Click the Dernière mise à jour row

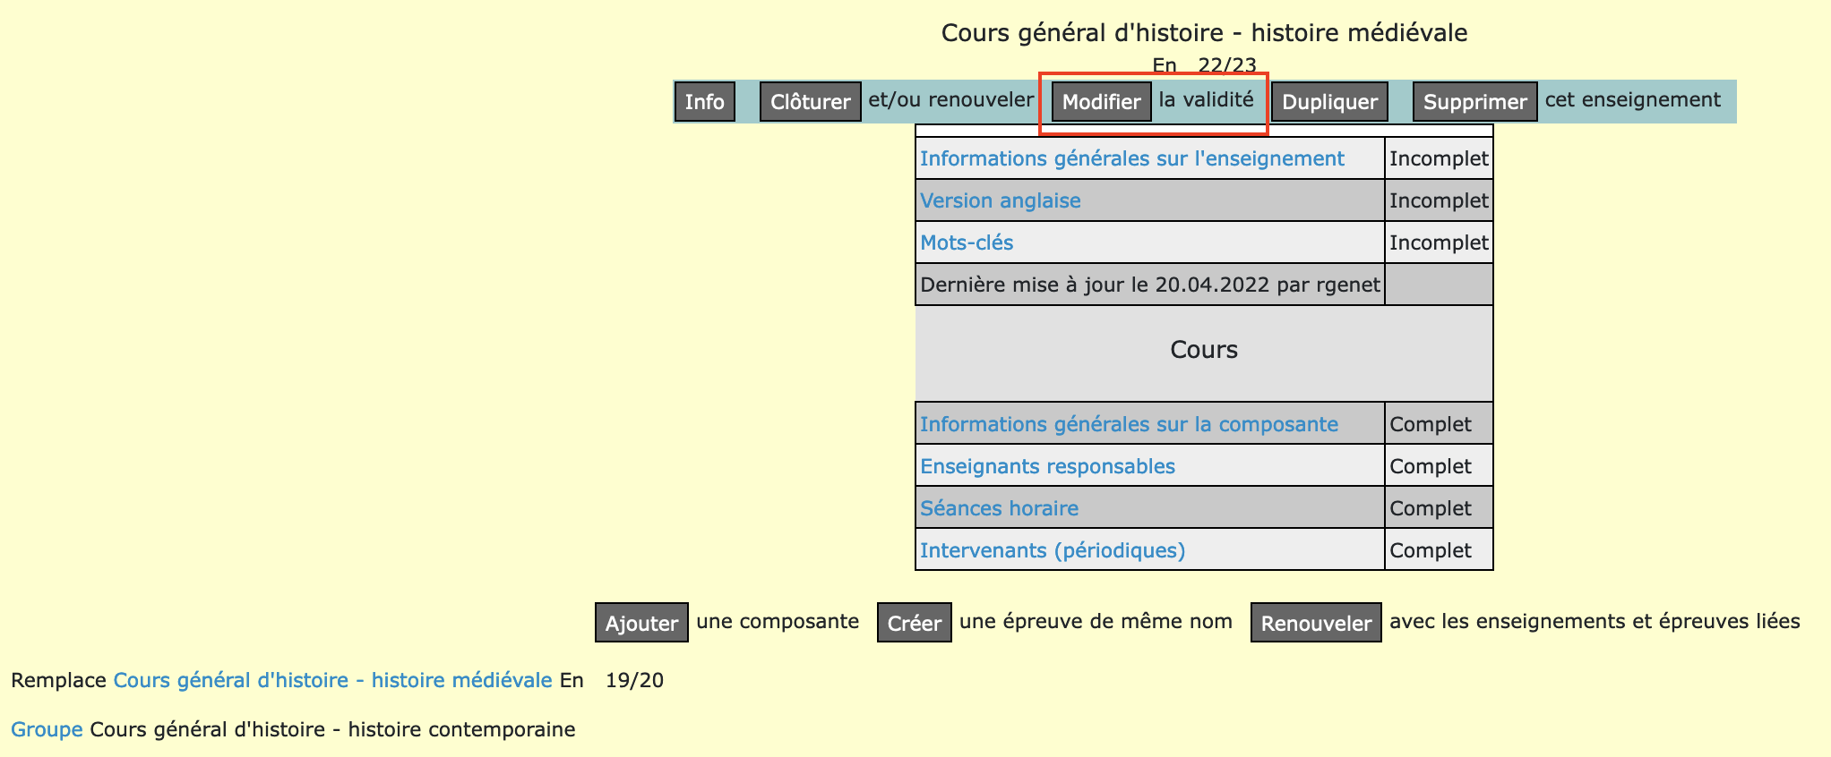click(1149, 285)
